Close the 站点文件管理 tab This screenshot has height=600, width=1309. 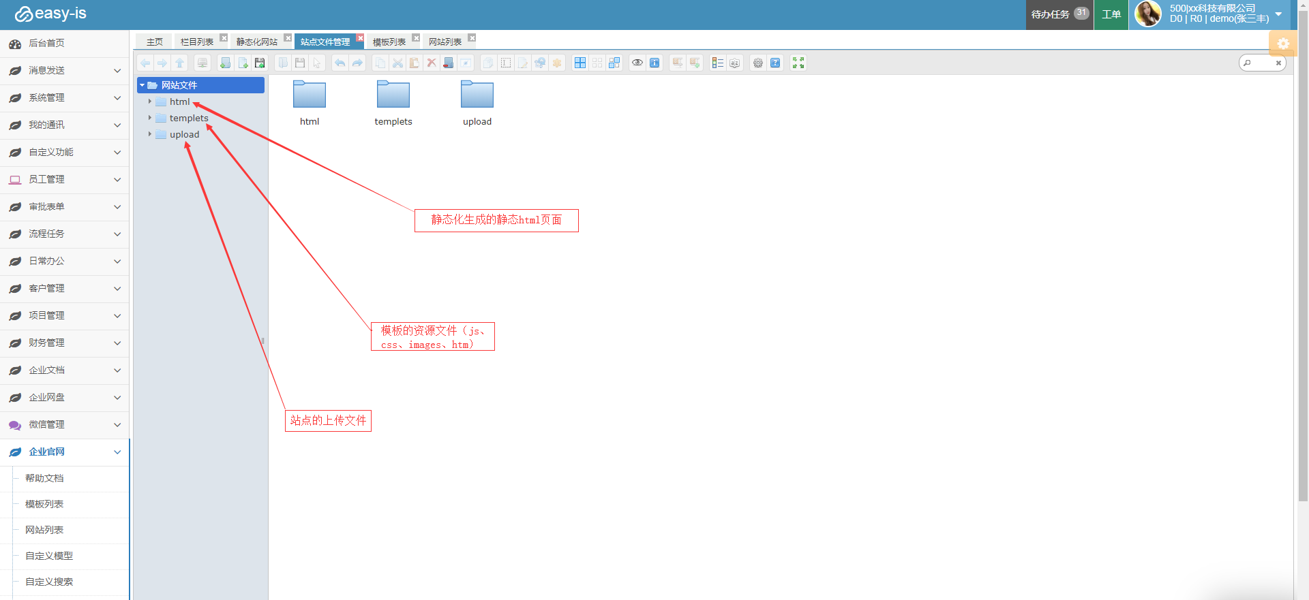(360, 38)
